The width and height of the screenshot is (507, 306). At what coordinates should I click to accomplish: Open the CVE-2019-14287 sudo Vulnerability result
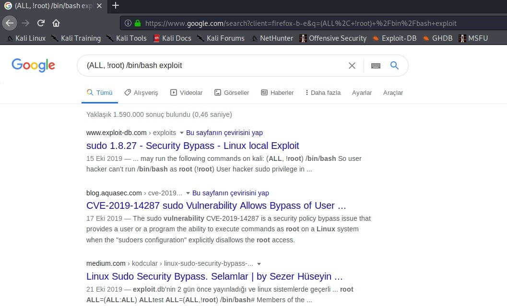(x=216, y=206)
